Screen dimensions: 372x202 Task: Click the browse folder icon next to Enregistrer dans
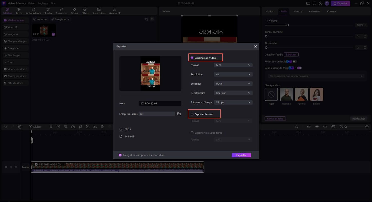tap(179, 114)
